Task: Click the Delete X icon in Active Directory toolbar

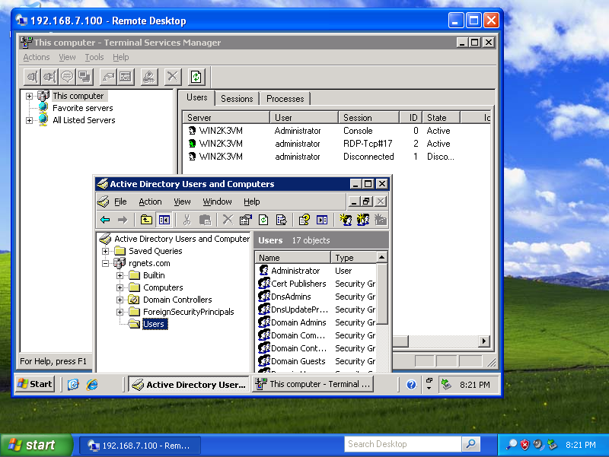Action: pos(228,220)
